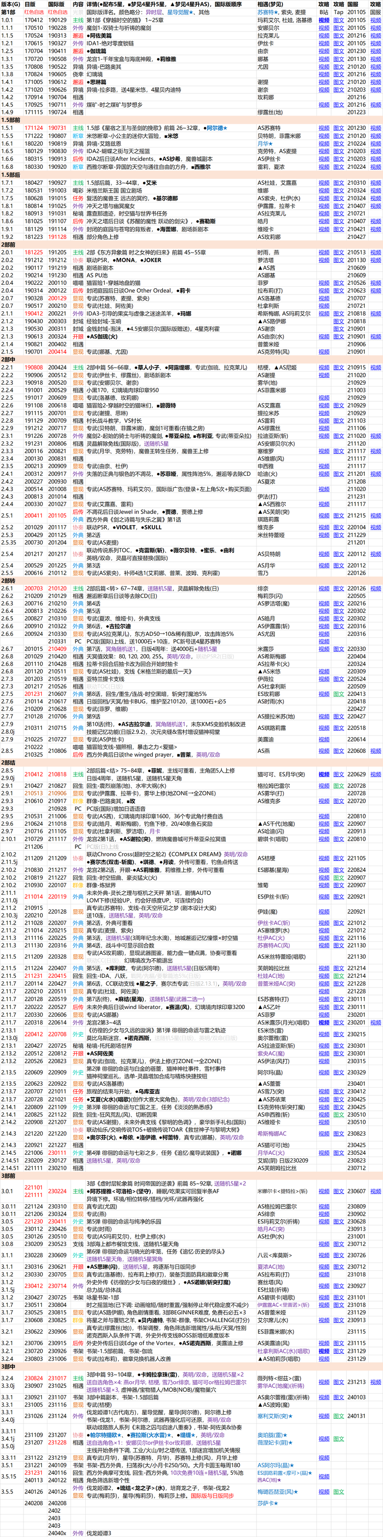The image size is (383, 1537).
Task: Open 图文 link beside 梅娅匹瑟亚(风)★
Action: [338, 1491]
